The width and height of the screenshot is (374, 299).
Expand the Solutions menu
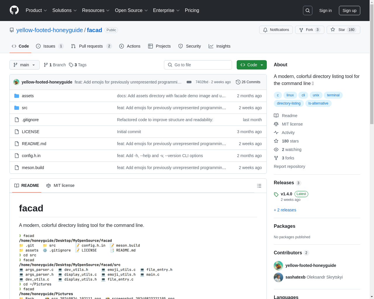coord(65,11)
